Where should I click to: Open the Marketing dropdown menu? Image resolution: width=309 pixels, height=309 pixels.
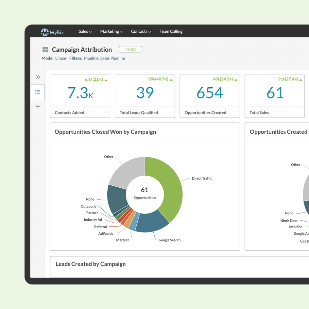point(111,32)
